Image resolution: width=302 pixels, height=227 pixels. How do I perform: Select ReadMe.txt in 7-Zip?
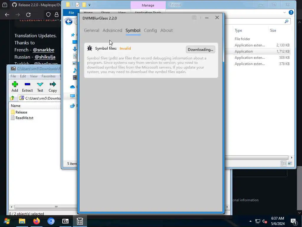(22, 118)
